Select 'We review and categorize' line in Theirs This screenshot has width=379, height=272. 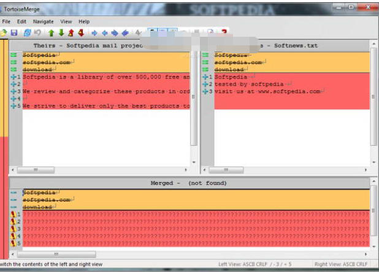[106, 91]
